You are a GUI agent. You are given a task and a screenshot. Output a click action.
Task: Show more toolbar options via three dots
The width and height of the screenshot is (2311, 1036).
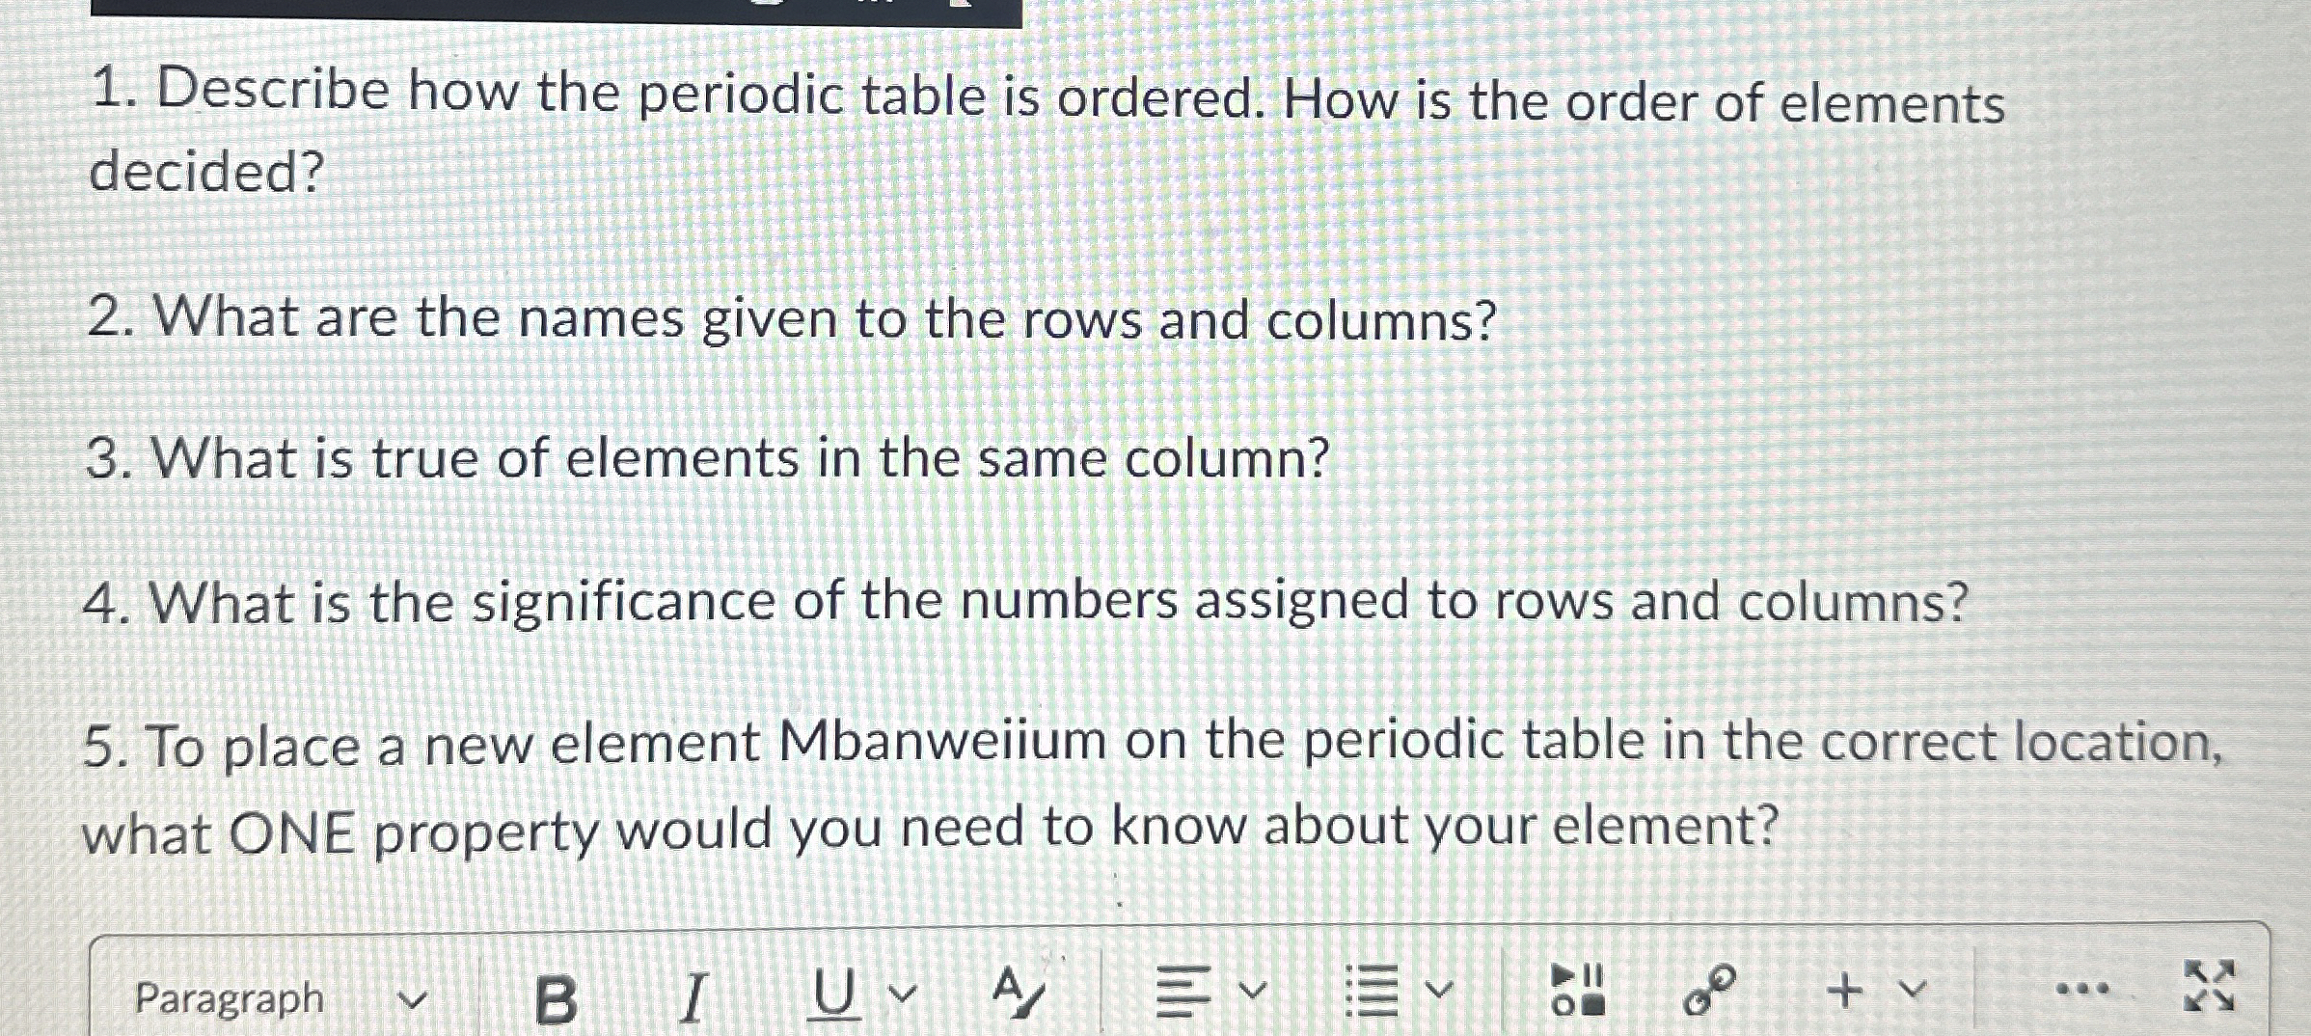pyautogui.click(x=2082, y=989)
